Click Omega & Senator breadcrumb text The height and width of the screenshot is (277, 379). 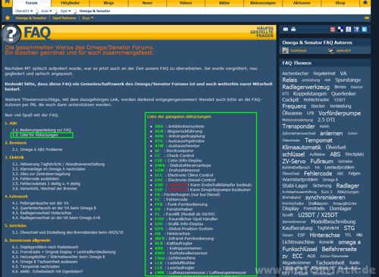click(x=95, y=11)
